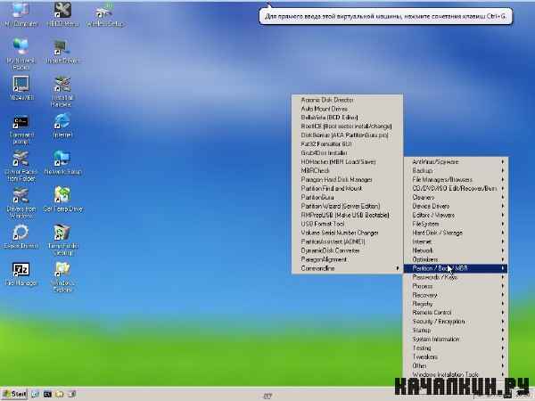Expand the Commandline submenu

347,268
